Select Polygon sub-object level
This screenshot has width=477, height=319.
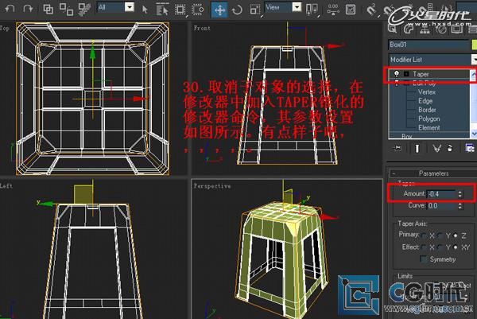tap(429, 119)
